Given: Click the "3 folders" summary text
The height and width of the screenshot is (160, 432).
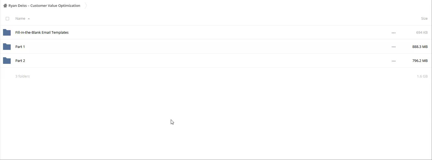Looking at the screenshot, I should pos(22,76).
